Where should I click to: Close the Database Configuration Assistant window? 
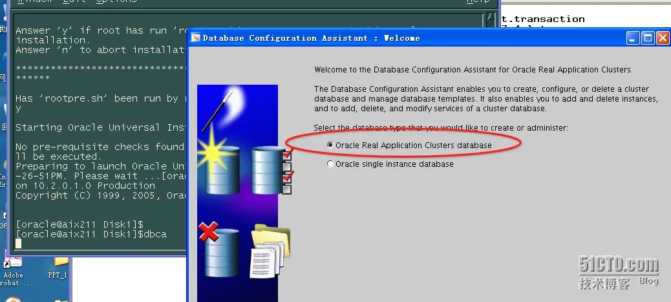coord(663,38)
